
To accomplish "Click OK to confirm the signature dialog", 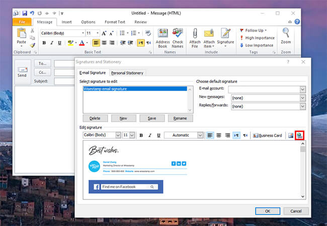I will click(x=268, y=210).
